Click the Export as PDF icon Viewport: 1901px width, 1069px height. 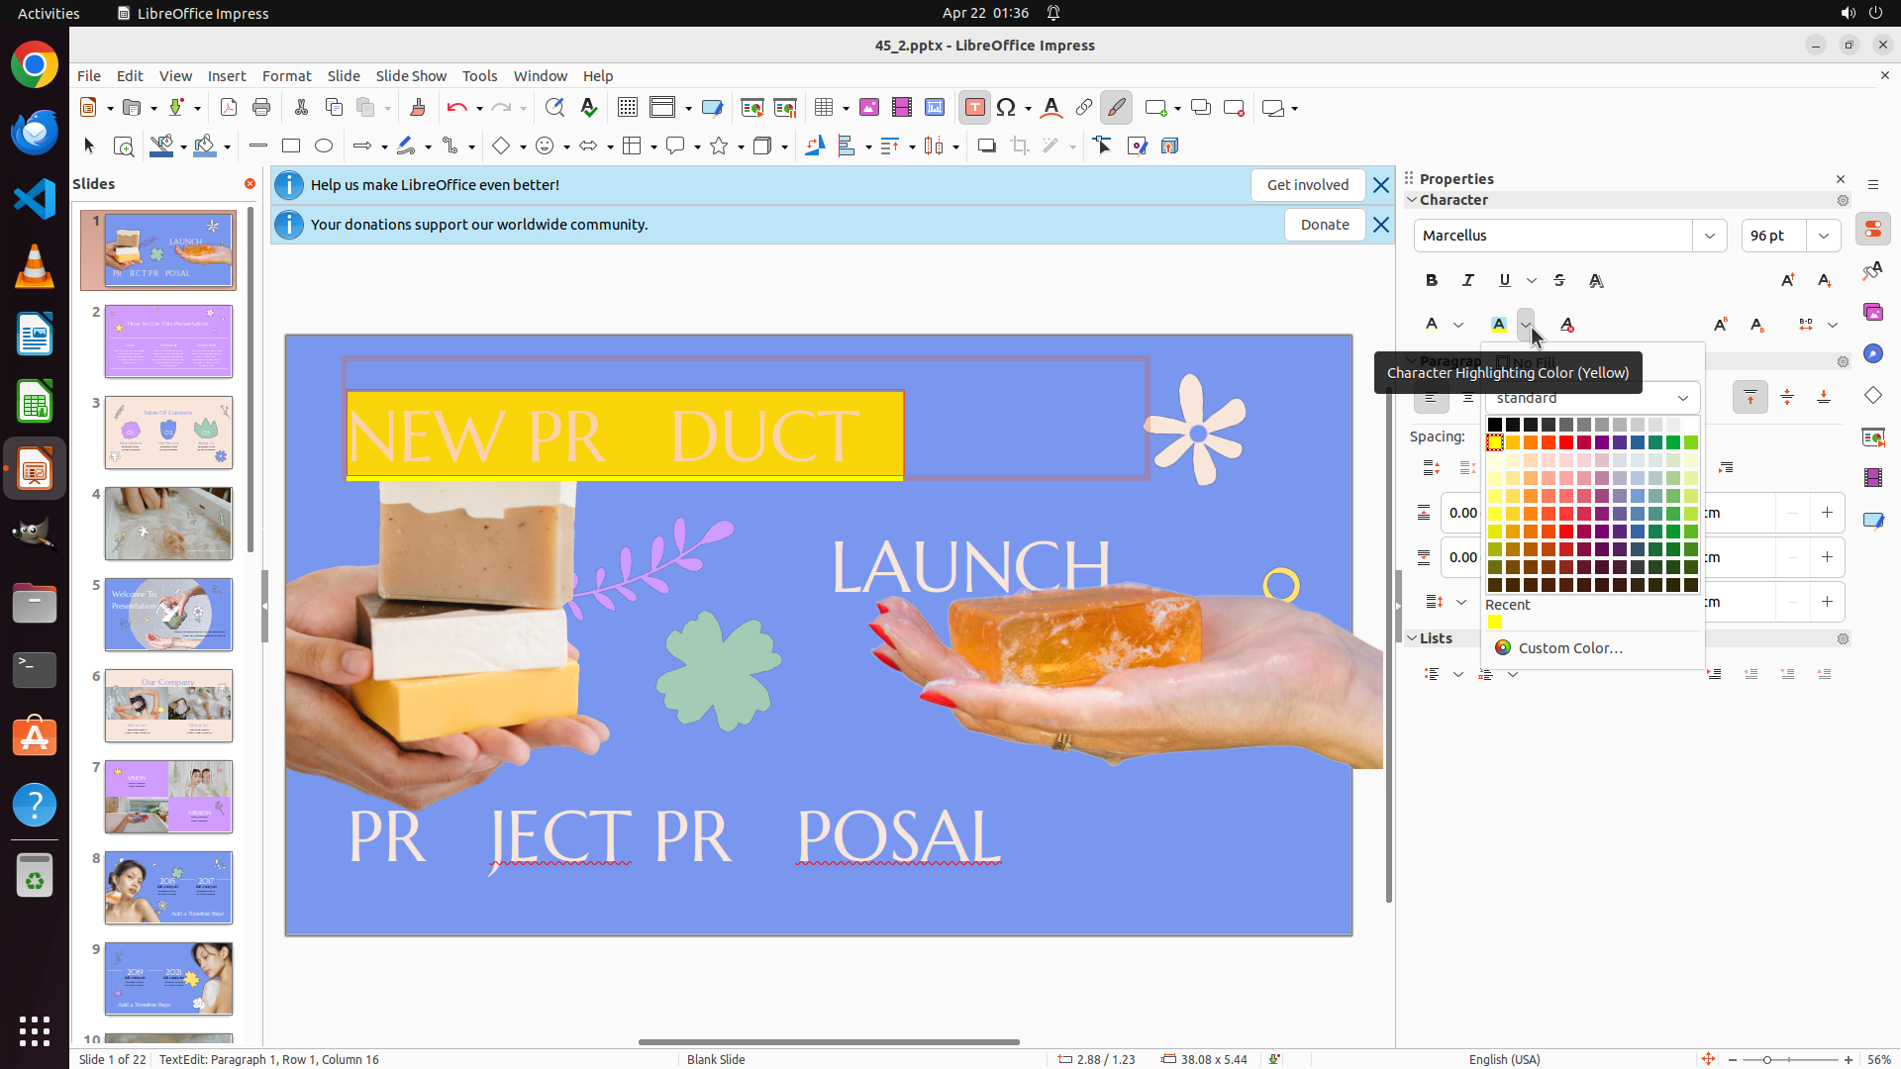(x=229, y=108)
